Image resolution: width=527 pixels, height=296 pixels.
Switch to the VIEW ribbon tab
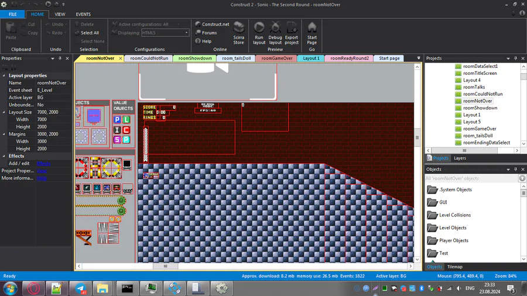60,15
